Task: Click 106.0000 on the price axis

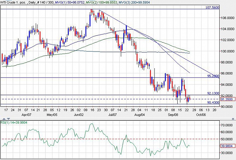Action: coord(227,18)
